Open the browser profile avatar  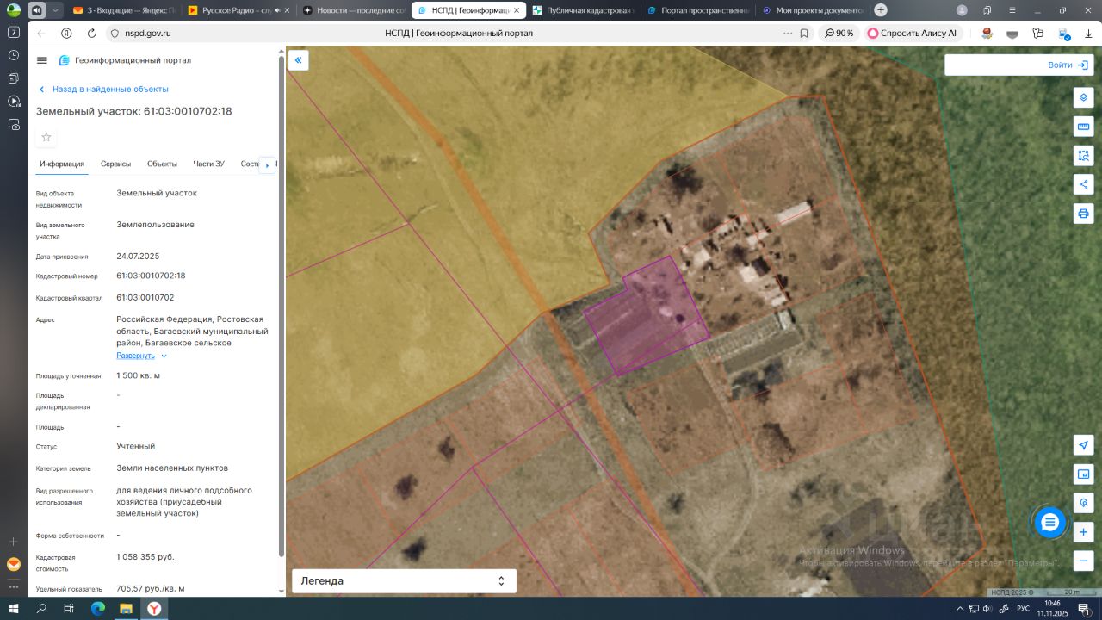(x=962, y=10)
